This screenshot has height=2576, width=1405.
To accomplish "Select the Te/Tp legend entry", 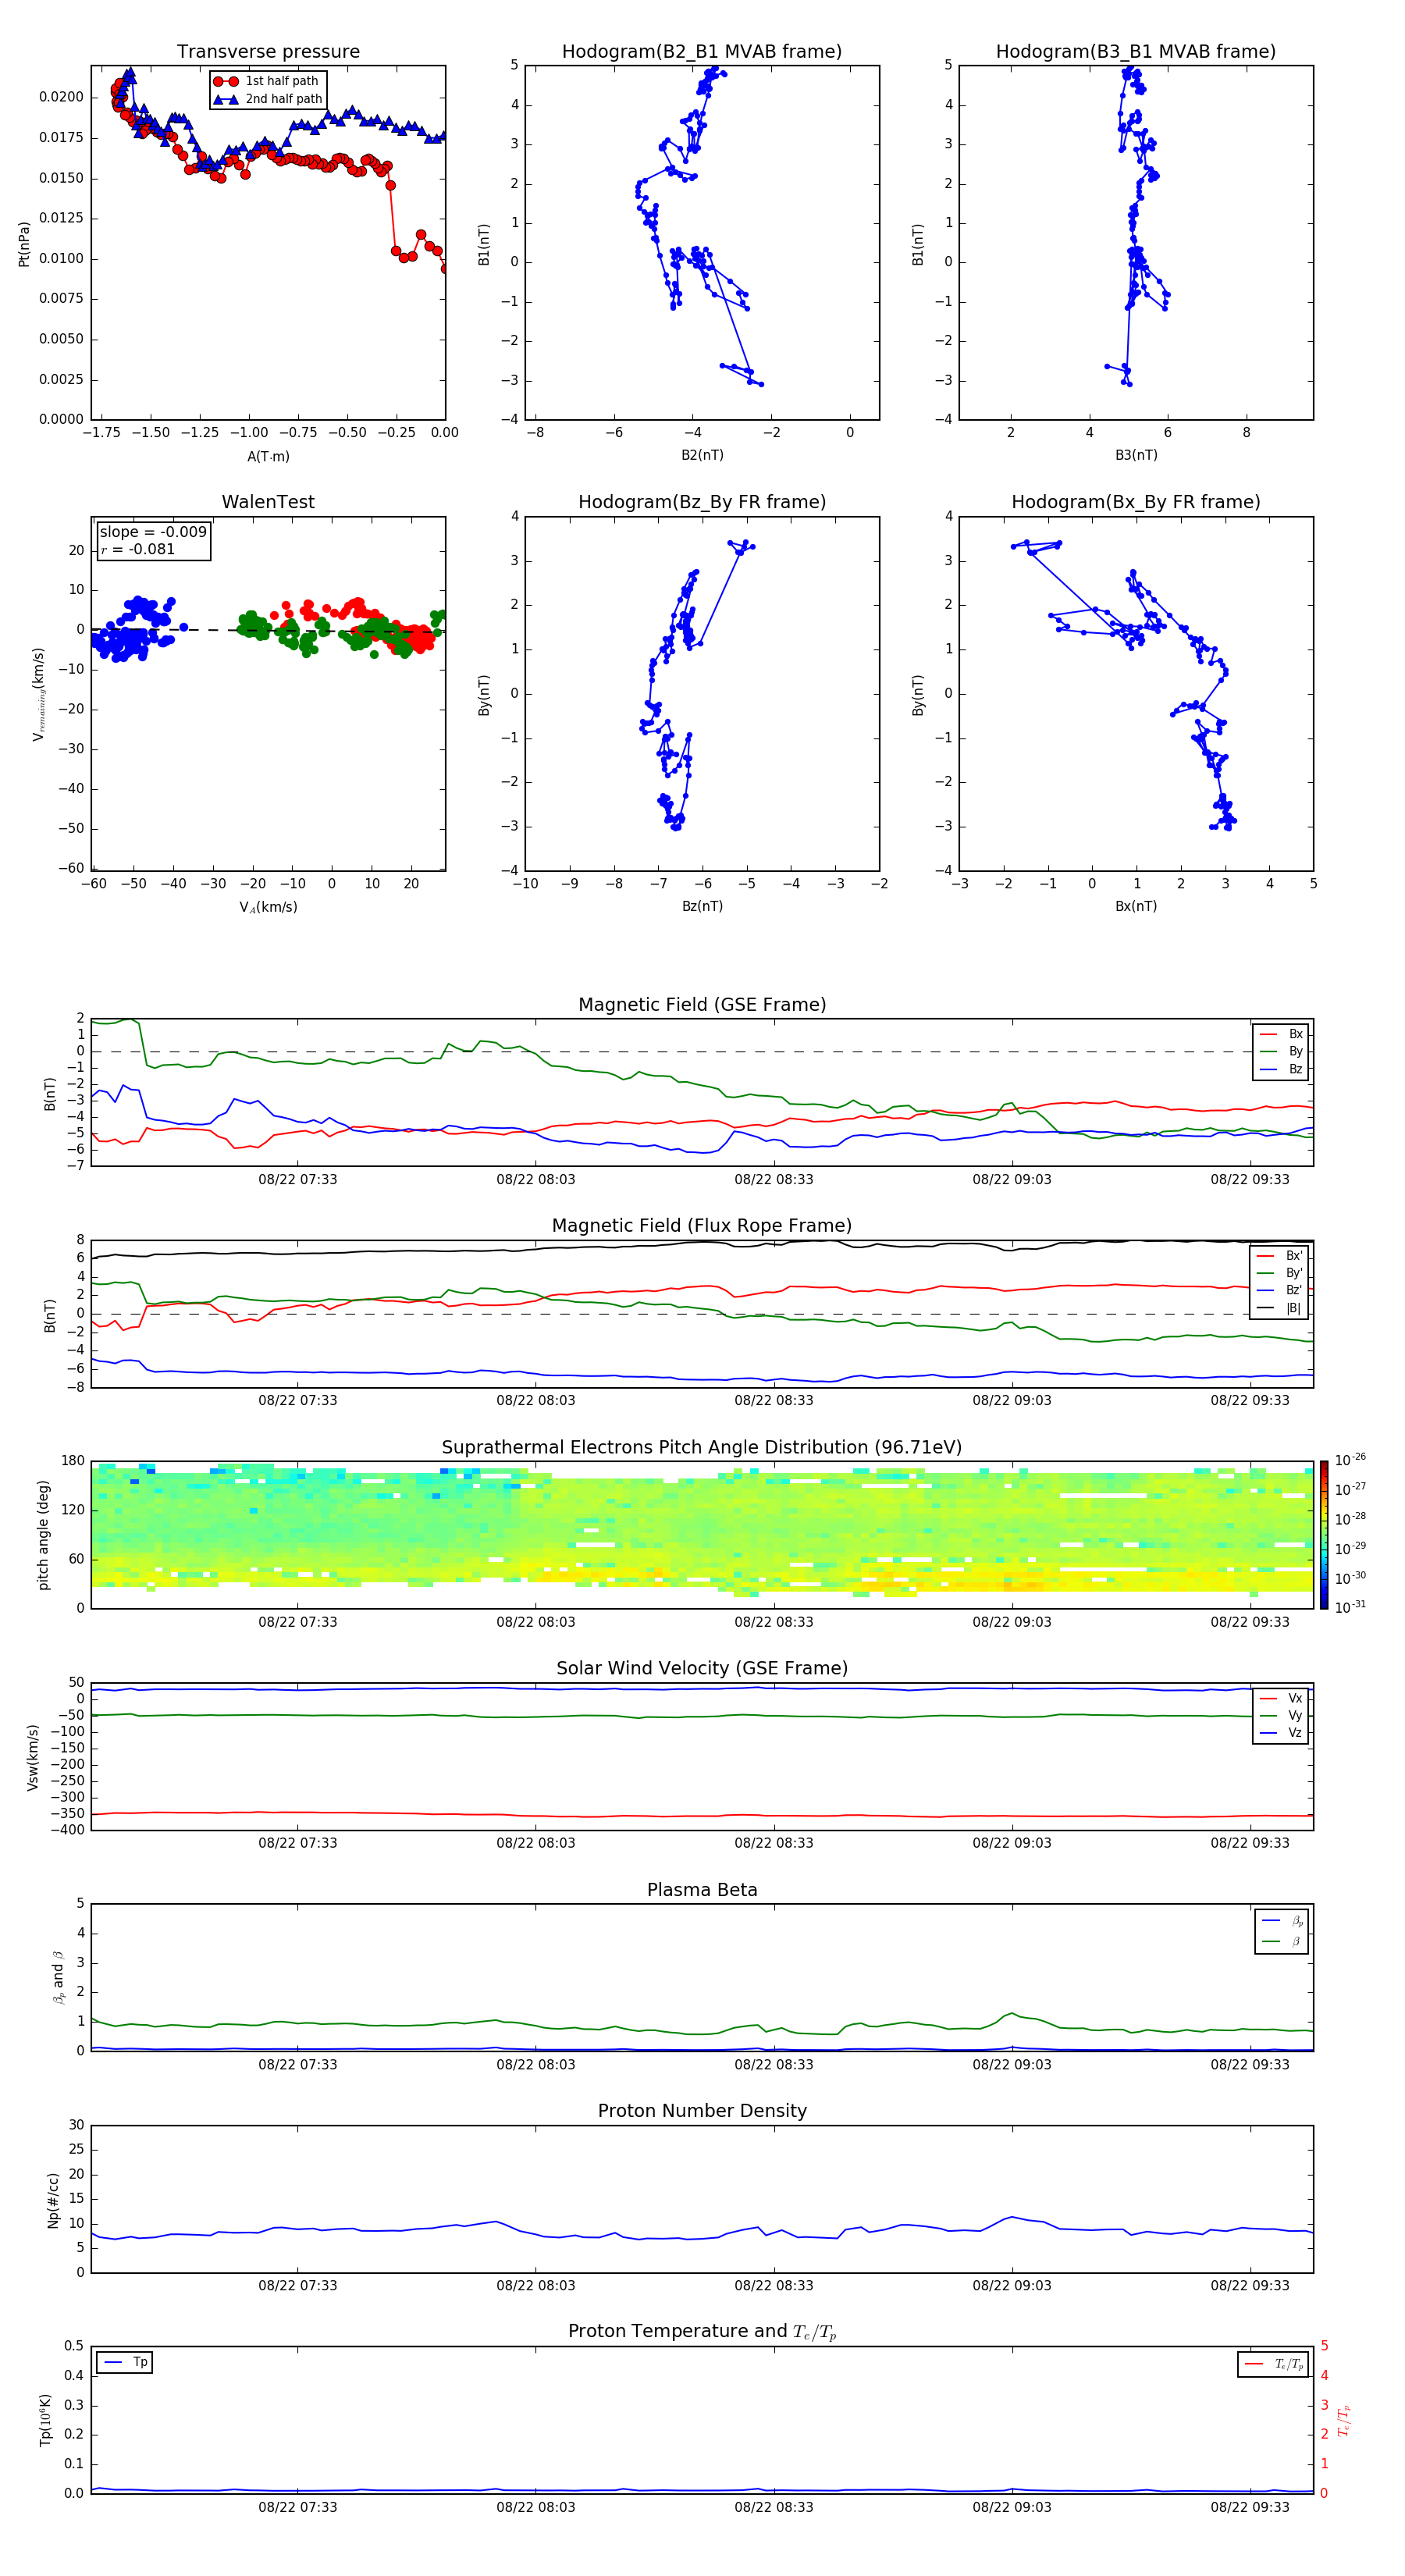I will [1275, 2364].
